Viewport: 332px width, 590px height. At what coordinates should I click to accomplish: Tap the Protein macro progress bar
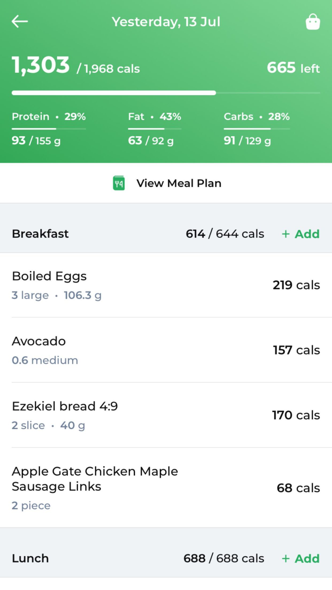pos(49,129)
